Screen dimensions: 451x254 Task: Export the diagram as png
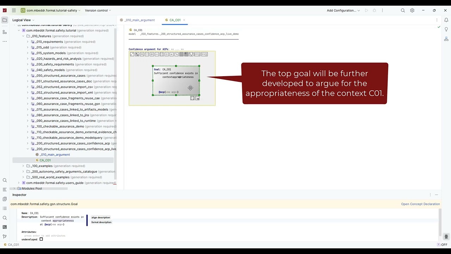pos(197,54)
